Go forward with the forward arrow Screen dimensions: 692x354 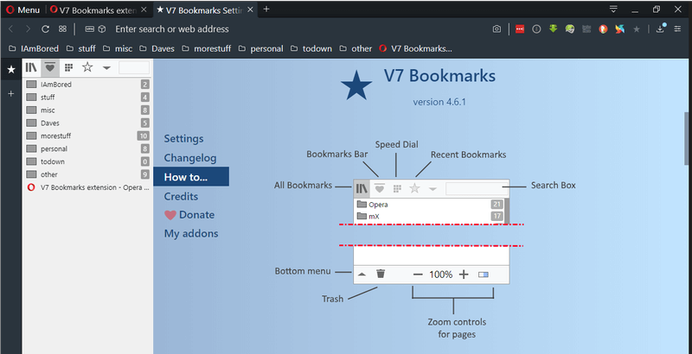click(x=28, y=29)
